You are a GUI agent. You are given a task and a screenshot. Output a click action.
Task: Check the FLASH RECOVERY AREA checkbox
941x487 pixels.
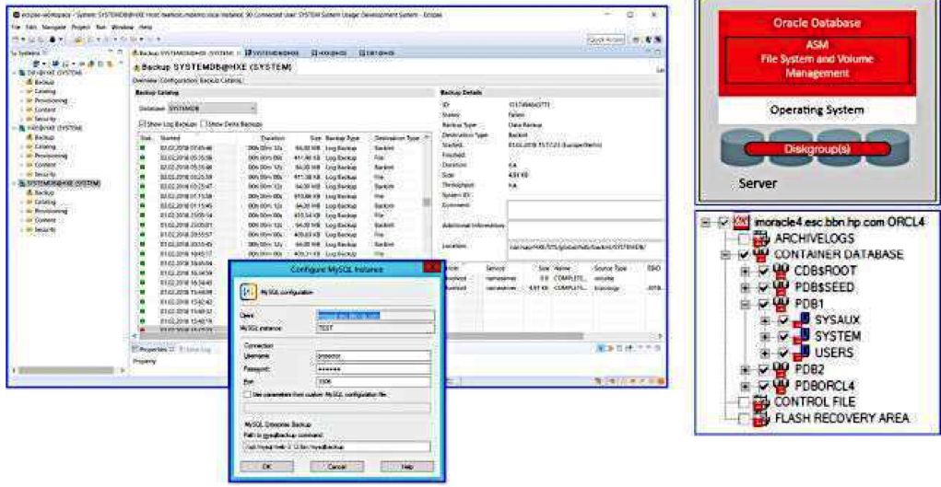pos(744,419)
